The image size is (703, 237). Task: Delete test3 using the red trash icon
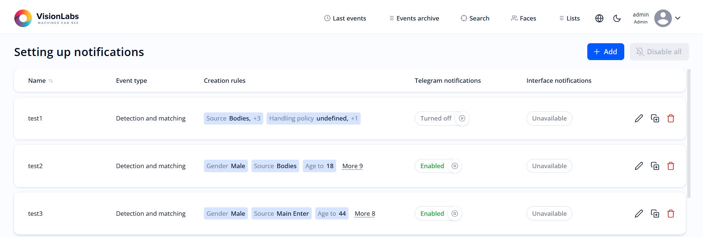[x=671, y=214]
